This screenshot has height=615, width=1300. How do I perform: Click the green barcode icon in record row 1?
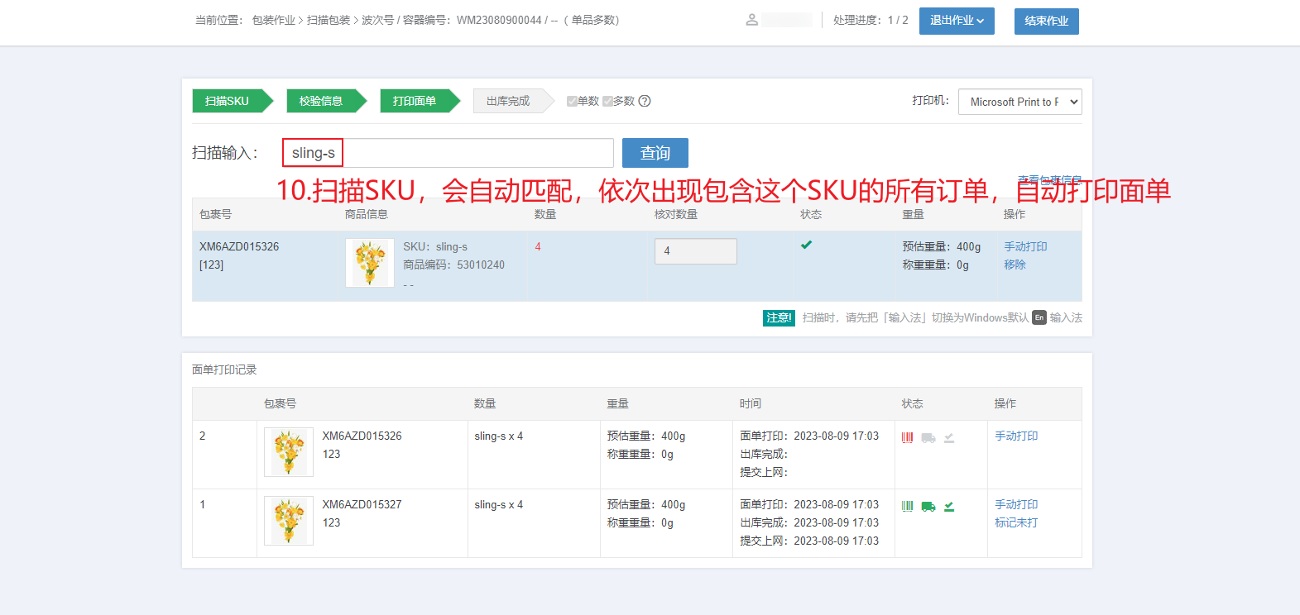(907, 506)
